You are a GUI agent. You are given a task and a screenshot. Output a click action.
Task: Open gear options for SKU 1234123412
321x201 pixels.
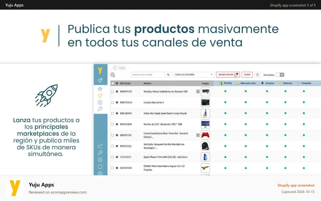coord(117,157)
